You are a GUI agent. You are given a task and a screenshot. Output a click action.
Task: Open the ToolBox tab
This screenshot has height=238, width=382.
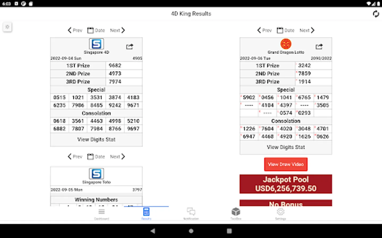click(236, 214)
